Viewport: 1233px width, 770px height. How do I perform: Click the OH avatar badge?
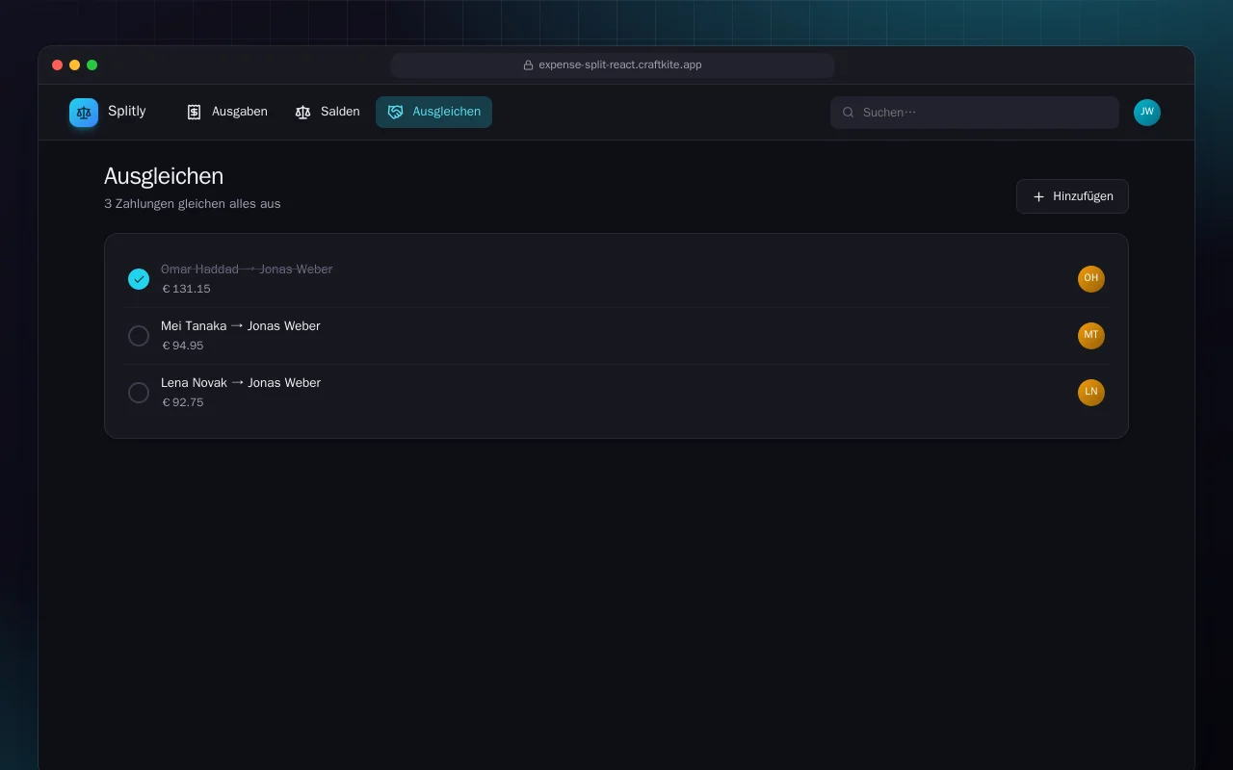pos(1091,279)
